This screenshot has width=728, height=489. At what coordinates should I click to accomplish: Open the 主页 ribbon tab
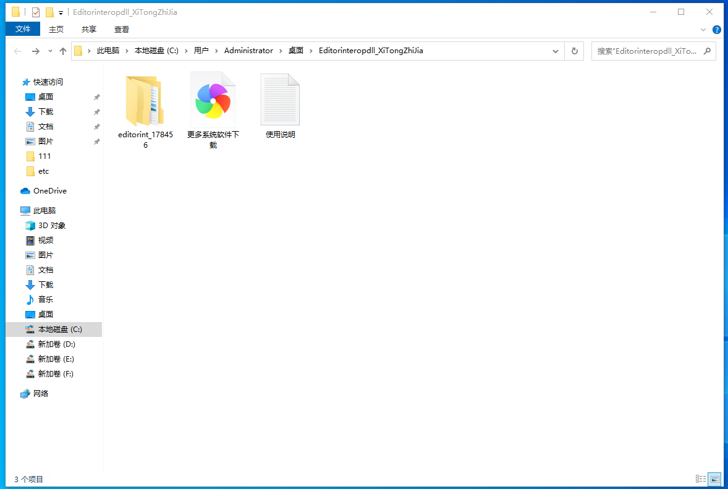point(56,29)
